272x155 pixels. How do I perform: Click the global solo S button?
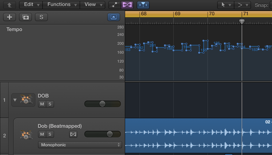click(x=41, y=17)
